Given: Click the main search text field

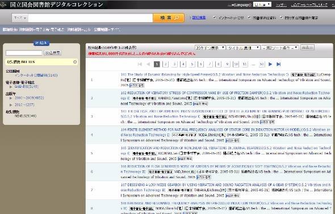Looking at the screenshot, I should coord(90,18).
